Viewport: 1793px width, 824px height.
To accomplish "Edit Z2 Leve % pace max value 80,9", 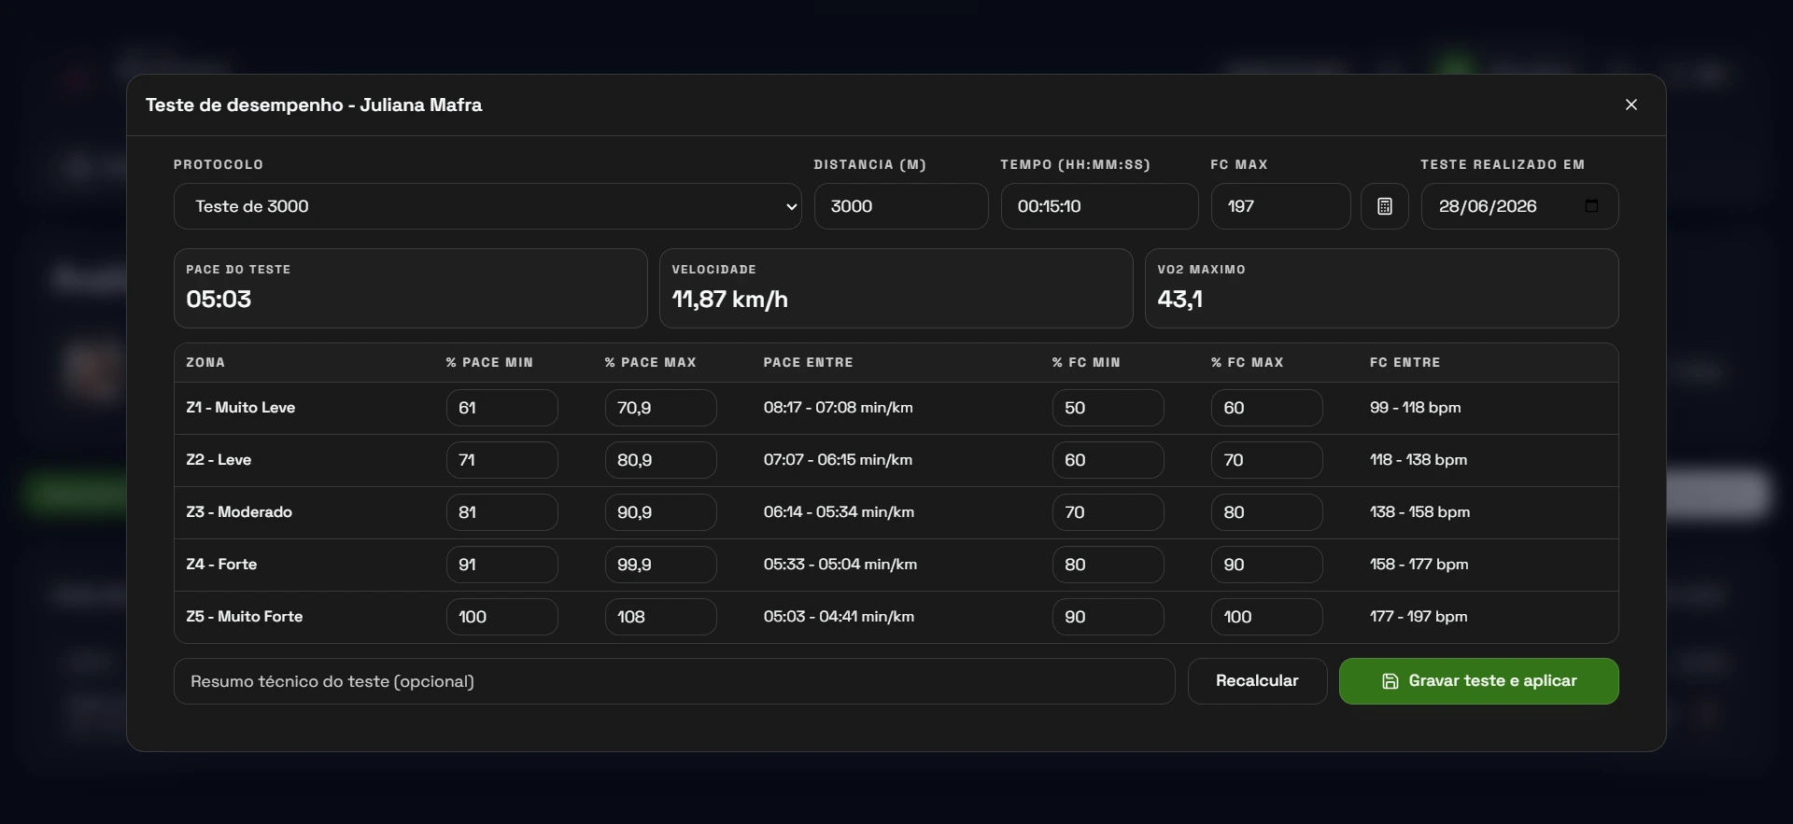I will 660,460.
